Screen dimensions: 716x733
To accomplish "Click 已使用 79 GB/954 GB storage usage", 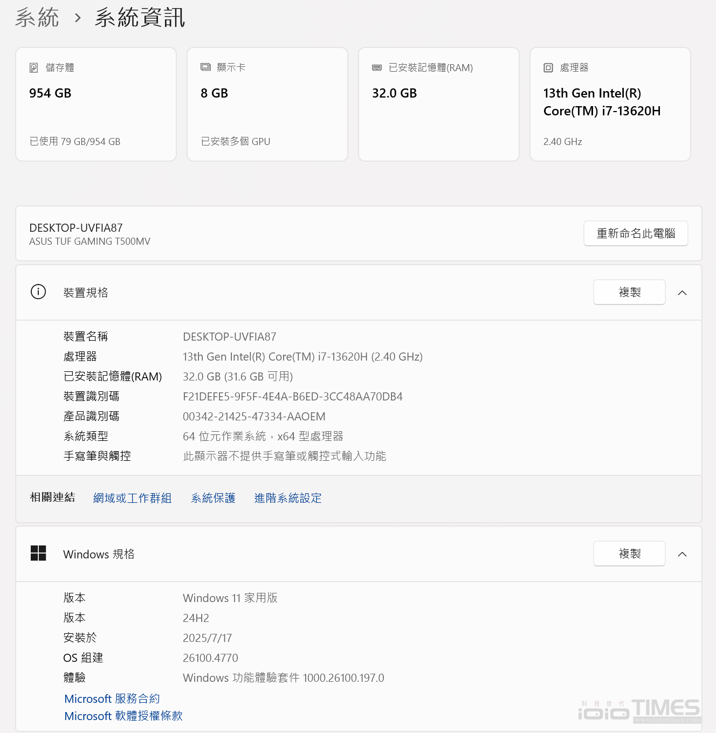I will point(75,142).
